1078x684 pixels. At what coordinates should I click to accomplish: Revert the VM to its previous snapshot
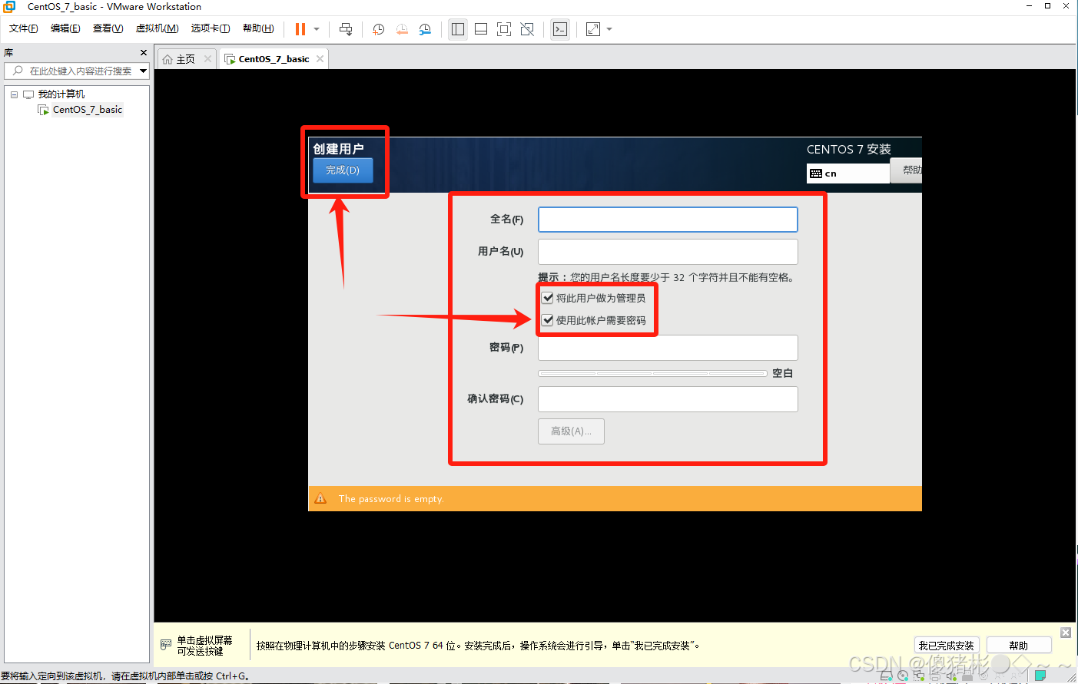pyautogui.click(x=402, y=29)
